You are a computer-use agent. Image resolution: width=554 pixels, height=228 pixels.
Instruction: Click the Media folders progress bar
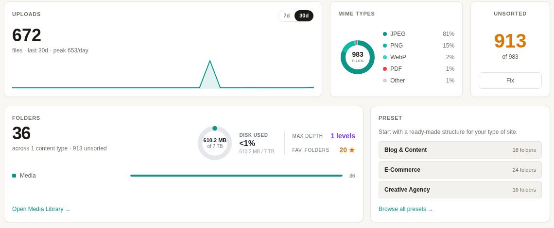236,176
